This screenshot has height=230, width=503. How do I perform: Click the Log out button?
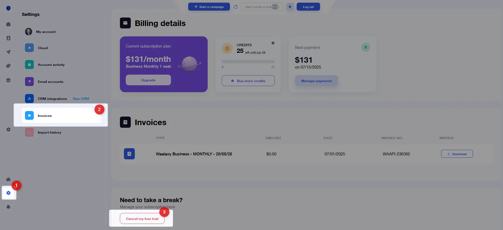pos(308,7)
